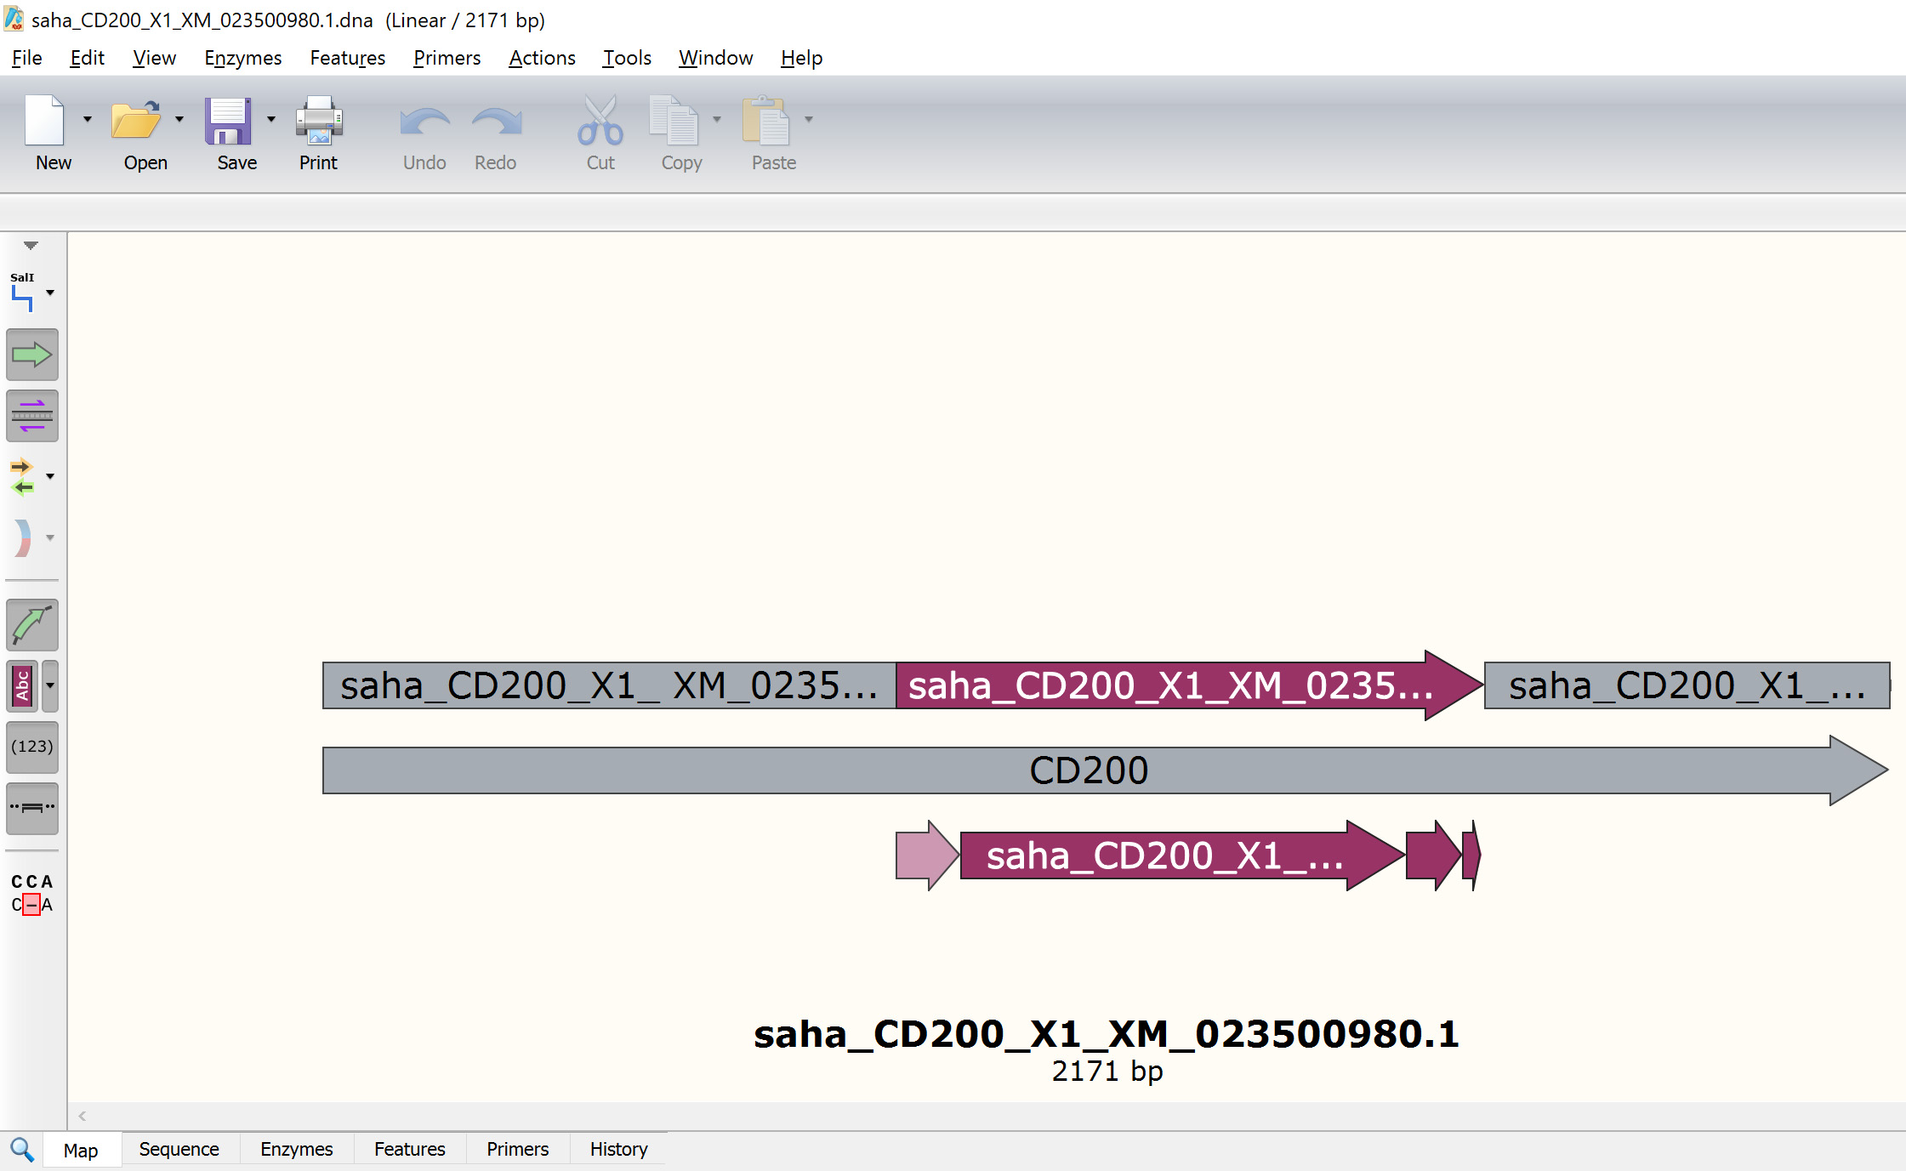Viewport: 1906px width, 1171px height.
Task: Click the Copy pages icon
Action: 674,120
